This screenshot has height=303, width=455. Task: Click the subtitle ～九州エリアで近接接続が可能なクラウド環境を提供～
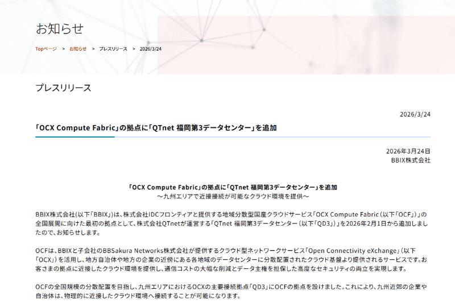(x=233, y=197)
